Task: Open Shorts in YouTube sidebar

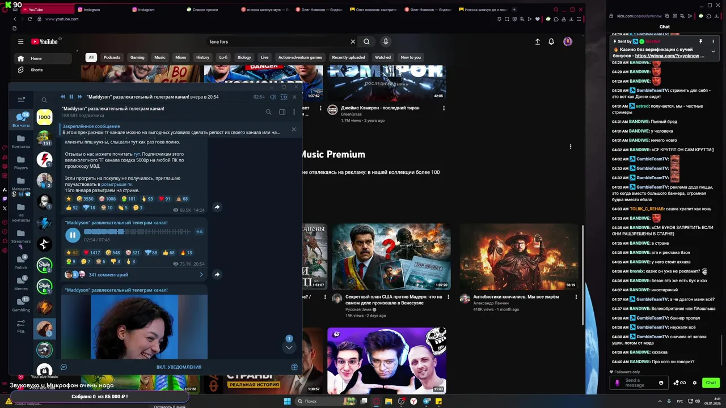Action: pyautogui.click(x=43, y=70)
